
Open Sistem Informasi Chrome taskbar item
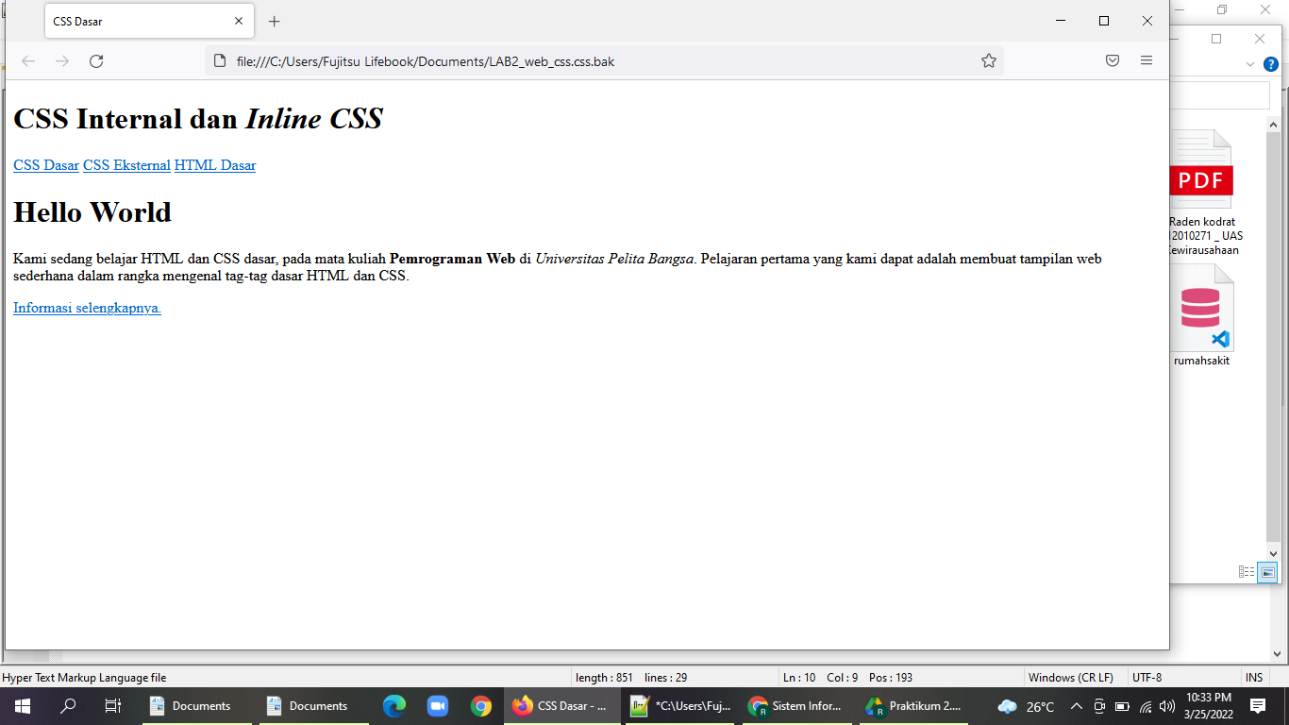795,706
